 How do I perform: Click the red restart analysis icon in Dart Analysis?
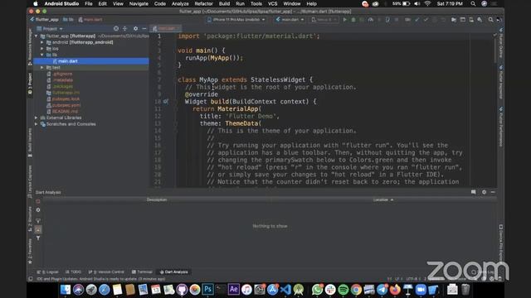tap(38, 201)
